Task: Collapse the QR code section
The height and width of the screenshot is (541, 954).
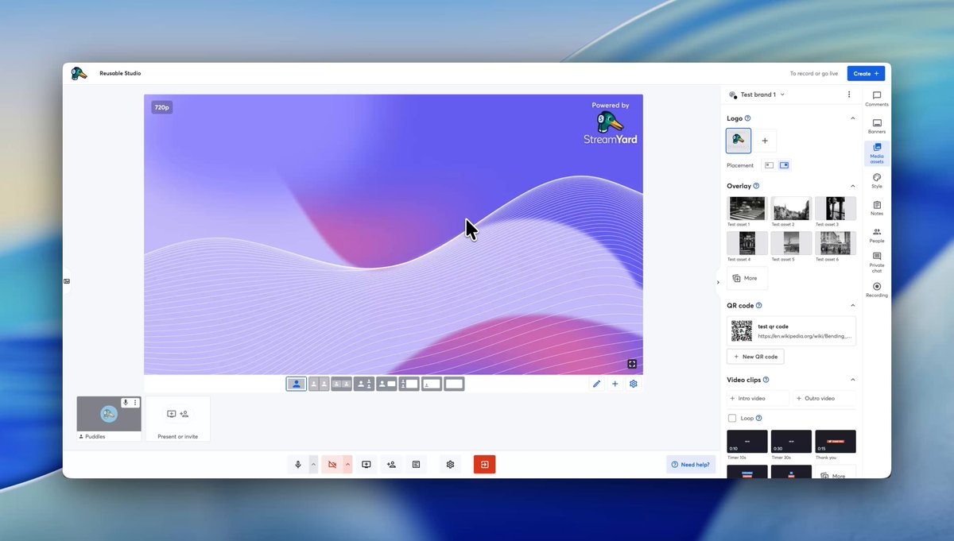Action: tap(853, 305)
